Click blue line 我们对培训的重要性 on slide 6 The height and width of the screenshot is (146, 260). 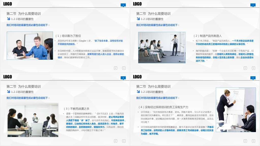(x=28, y=25)
